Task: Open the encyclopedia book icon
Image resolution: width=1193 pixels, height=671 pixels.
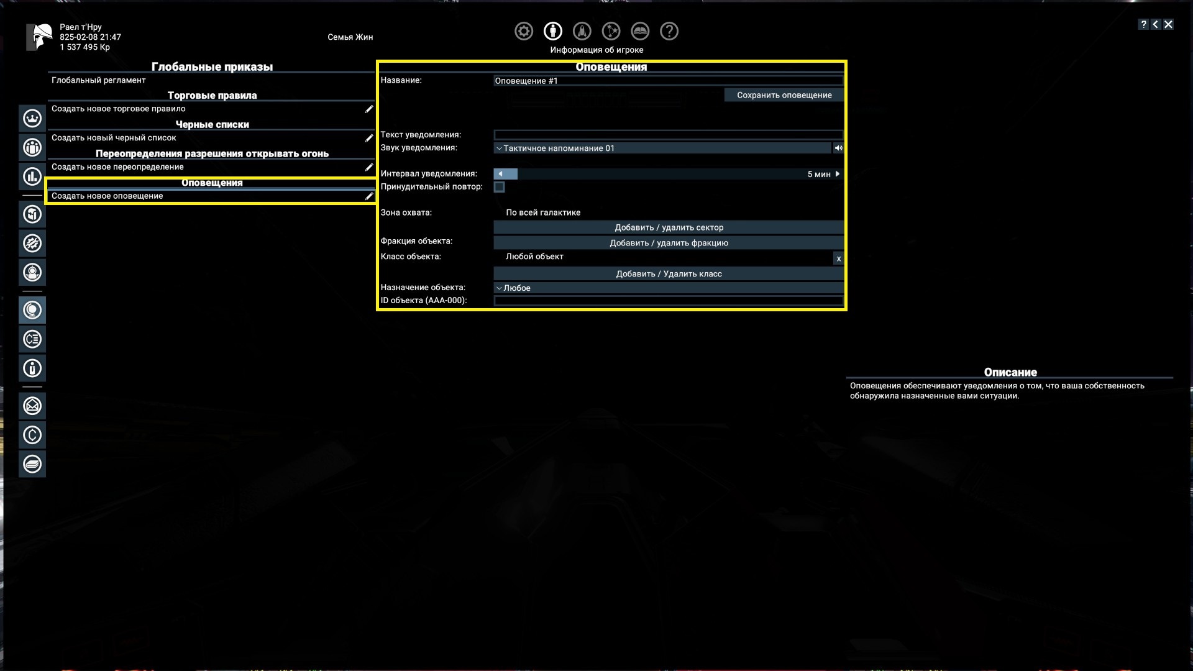Action: click(x=640, y=31)
